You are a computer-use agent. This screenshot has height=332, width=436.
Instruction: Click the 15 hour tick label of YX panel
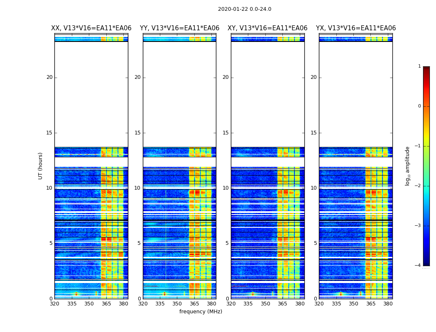[x=314, y=133]
